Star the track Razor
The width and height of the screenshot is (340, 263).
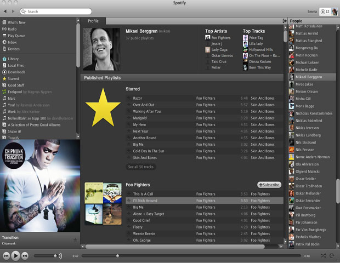pyautogui.click(x=129, y=98)
